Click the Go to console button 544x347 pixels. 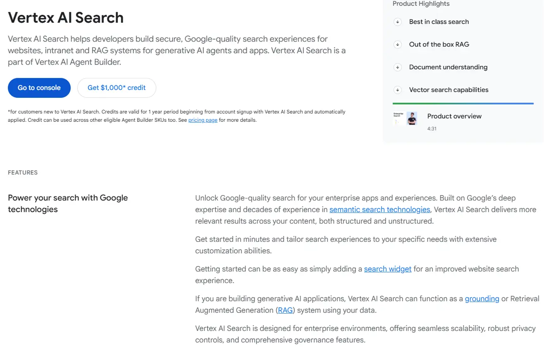(x=39, y=87)
